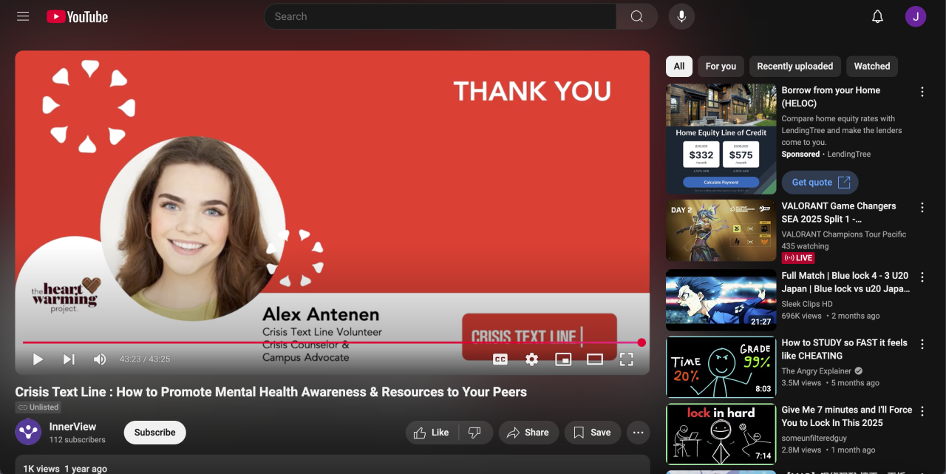Skip to next video
946x474 pixels.
click(x=69, y=359)
